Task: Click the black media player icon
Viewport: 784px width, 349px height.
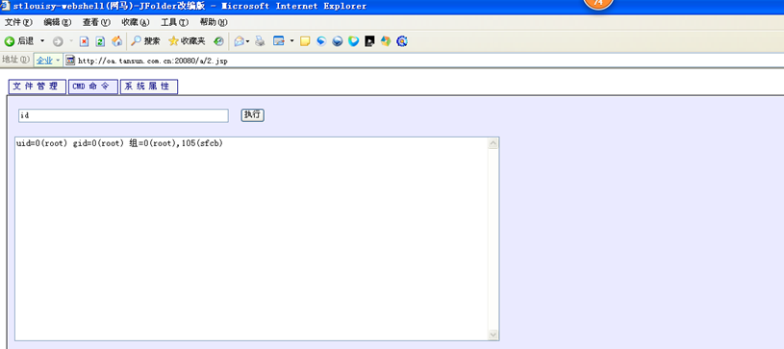Action: [x=369, y=41]
